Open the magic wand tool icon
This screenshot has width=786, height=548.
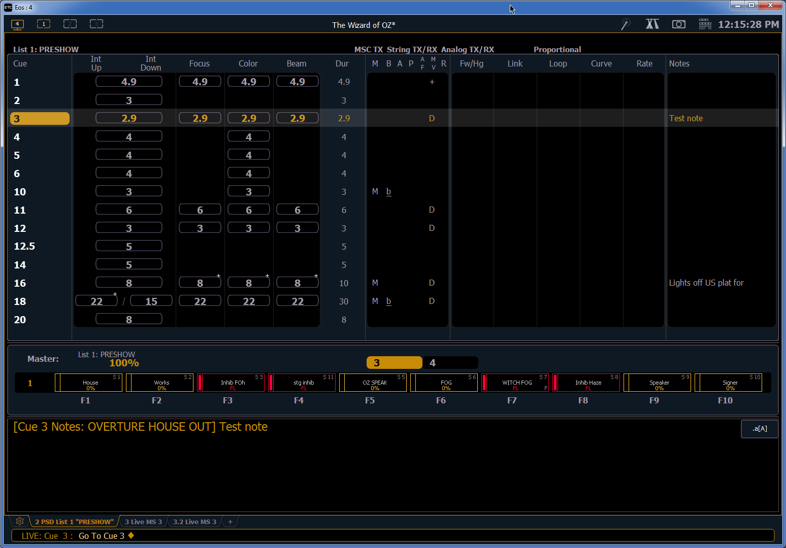point(626,24)
